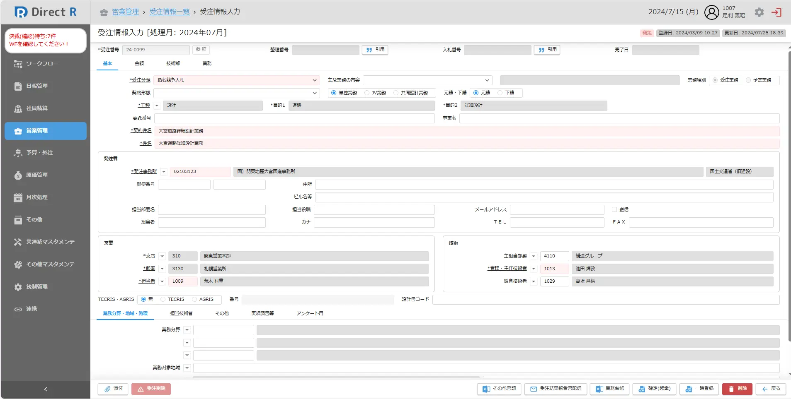Open the settings gear icon
791x399 pixels.
pyautogui.click(x=759, y=12)
